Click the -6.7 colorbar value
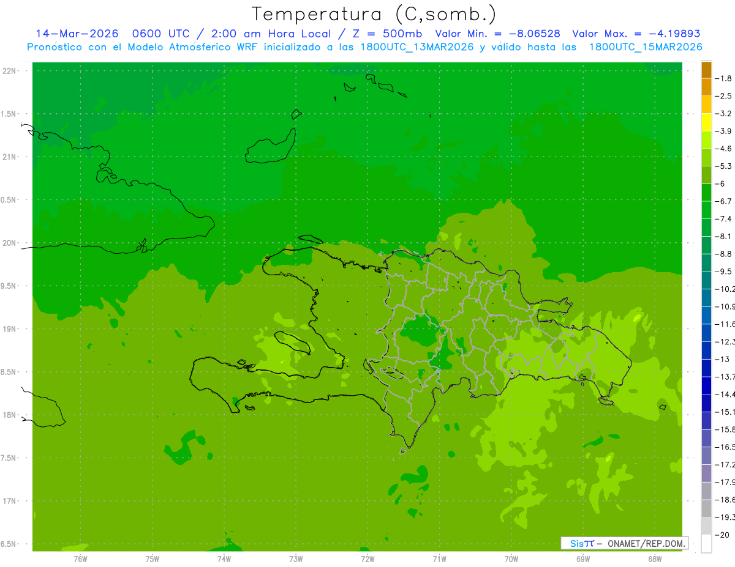 tap(724, 201)
